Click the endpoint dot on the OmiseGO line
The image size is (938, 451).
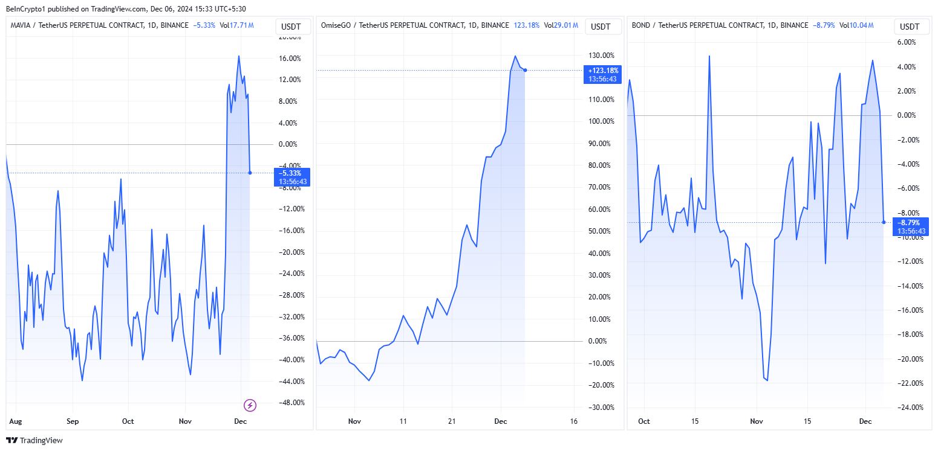pos(525,70)
